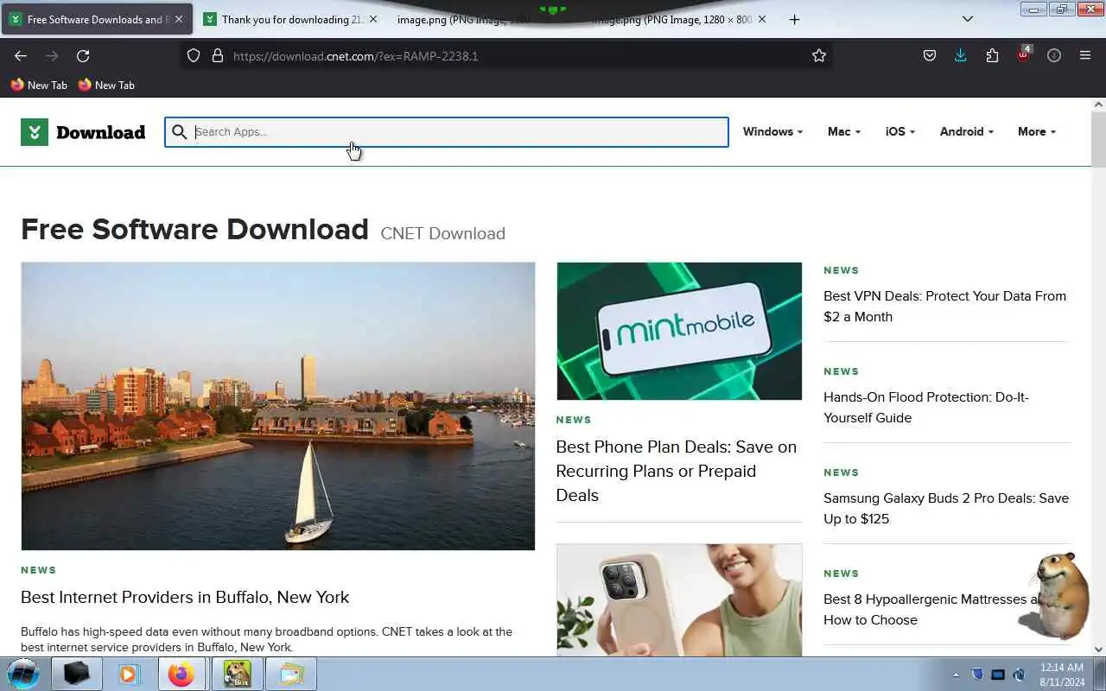
Task: Open the file explorer taskbar icon
Action: point(291,674)
